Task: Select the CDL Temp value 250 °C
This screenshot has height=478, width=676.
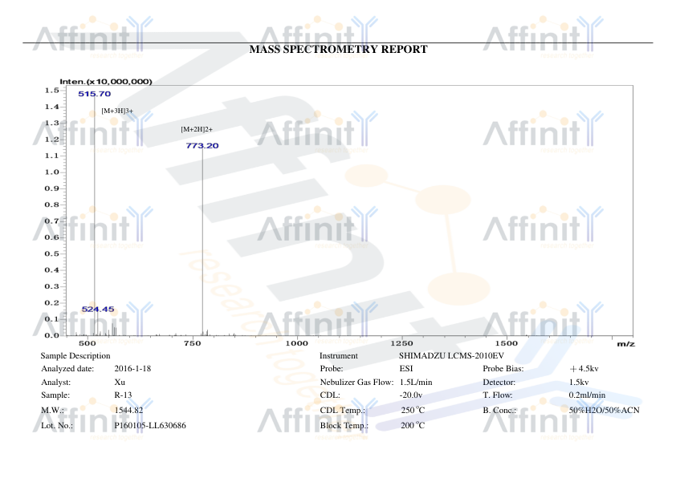Action: tap(413, 411)
